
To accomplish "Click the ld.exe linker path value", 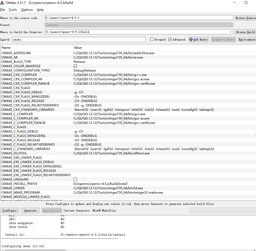I will pyautogui.click(x=108, y=188).
